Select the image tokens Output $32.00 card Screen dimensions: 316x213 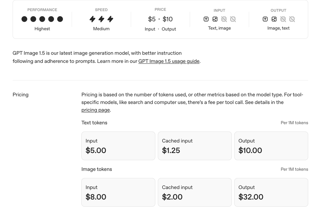pyautogui.click(x=271, y=192)
